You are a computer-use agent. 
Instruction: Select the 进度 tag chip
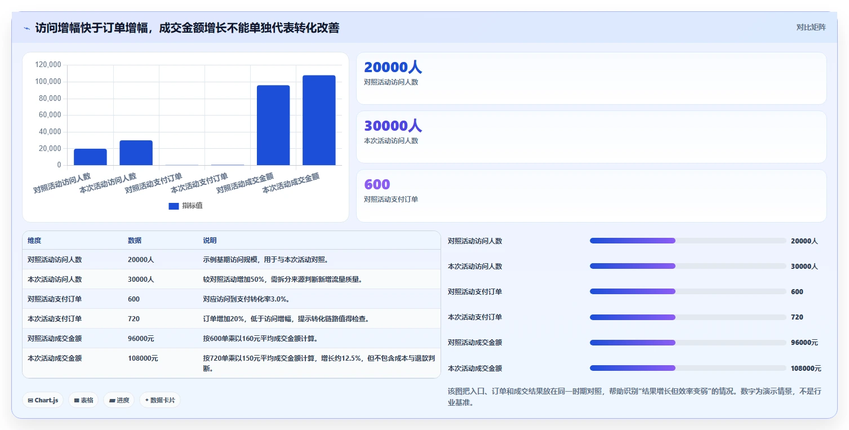(x=119, y=400)
